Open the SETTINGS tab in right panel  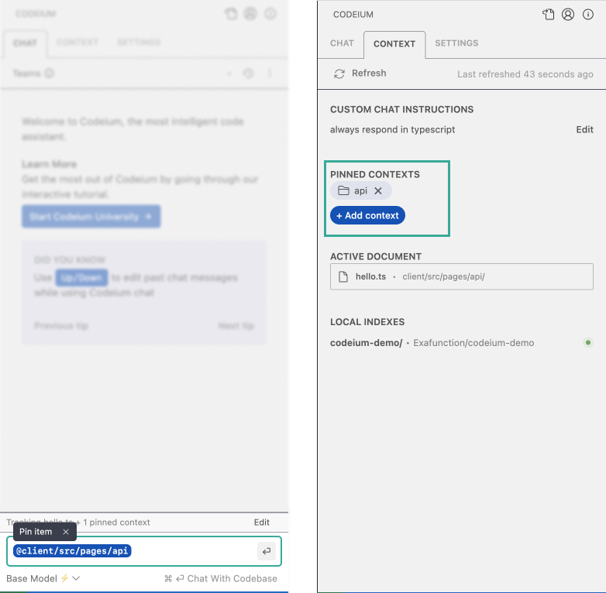coord(456,43)
